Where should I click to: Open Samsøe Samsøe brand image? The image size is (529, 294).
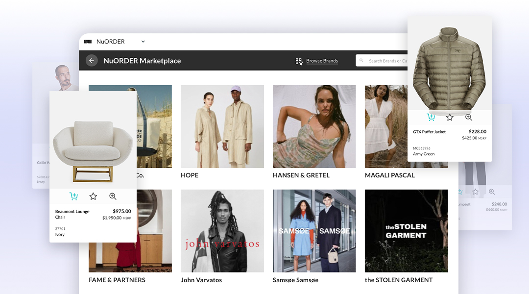tap(314, 231)
